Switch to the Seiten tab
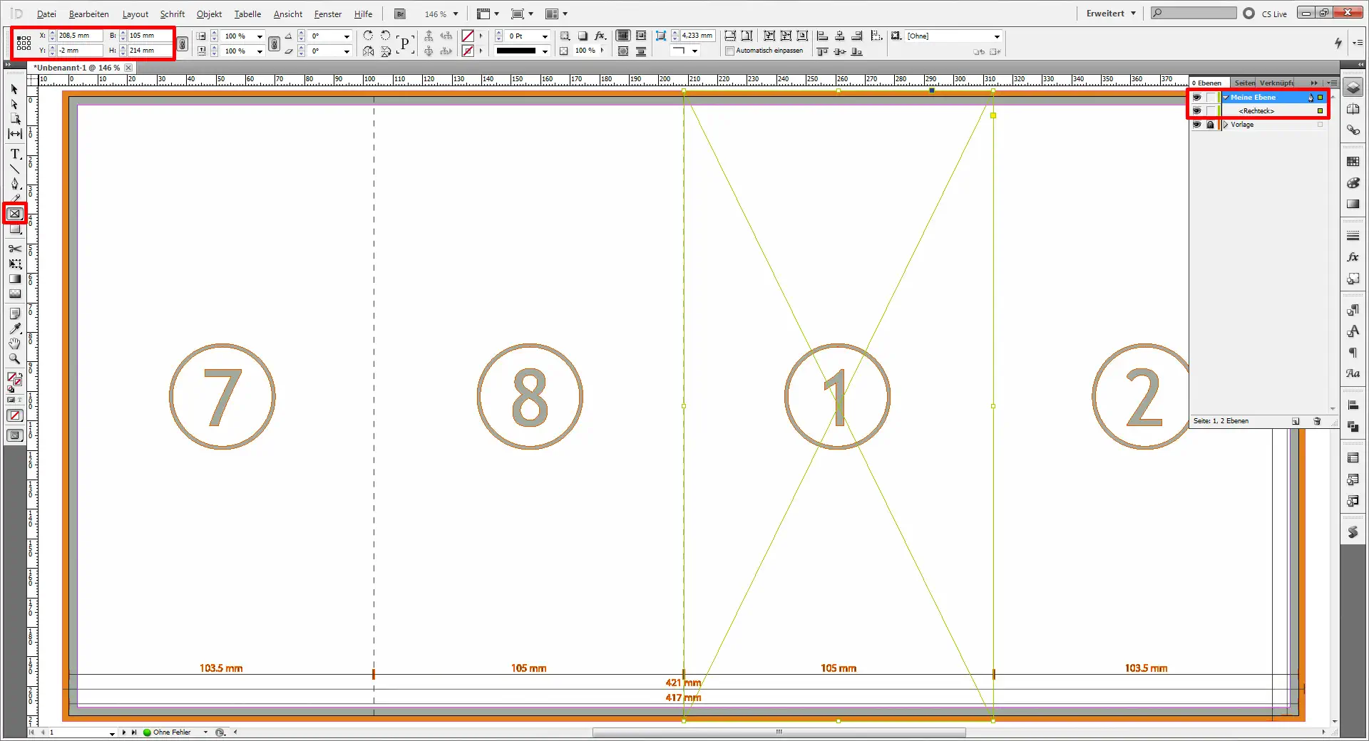The width and height of the screenshot is (1369, 741). (1244, 83)
